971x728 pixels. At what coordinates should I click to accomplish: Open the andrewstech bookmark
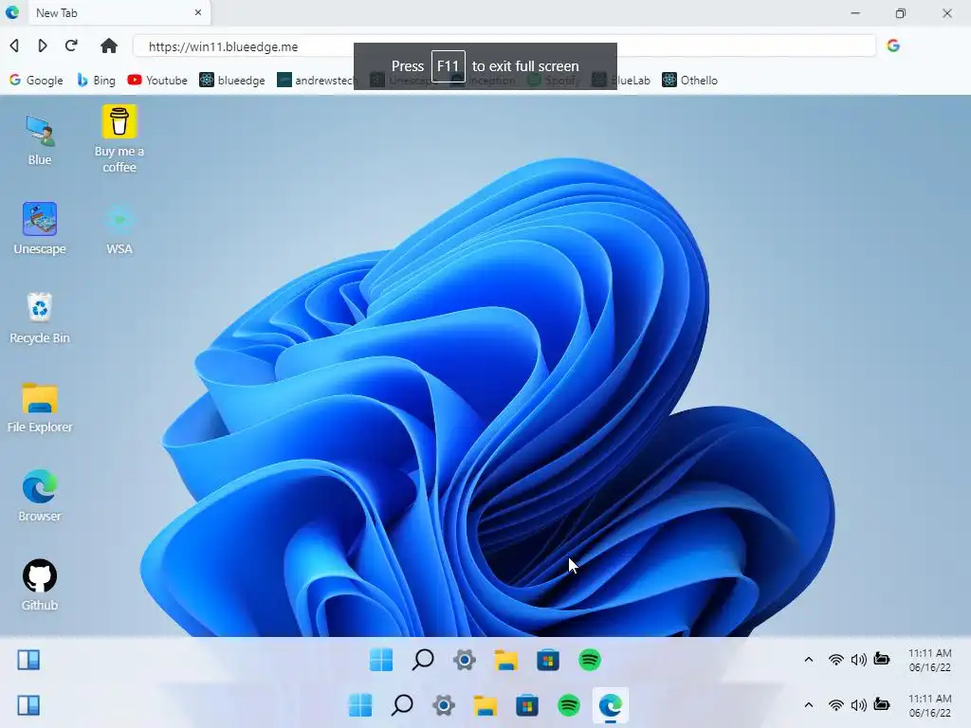[x=316, y=80]
